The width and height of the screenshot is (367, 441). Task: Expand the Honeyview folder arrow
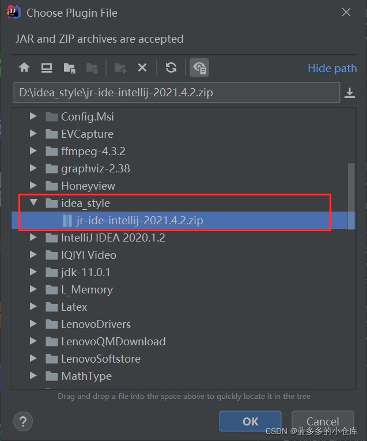(33, 186)
